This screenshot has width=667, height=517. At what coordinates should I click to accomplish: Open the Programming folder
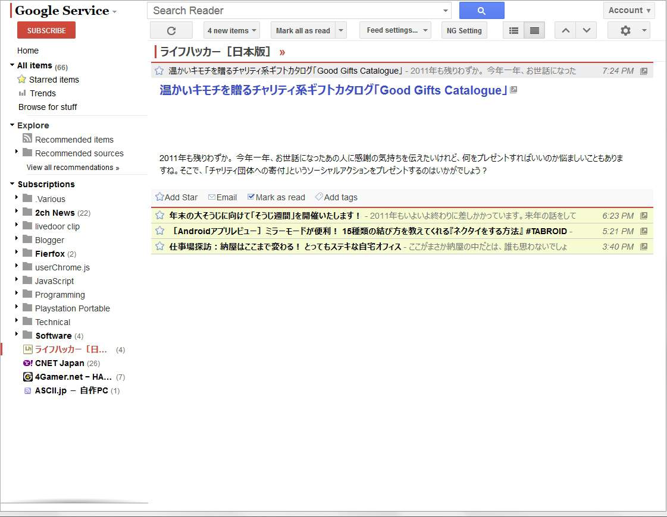coord(54,295)
